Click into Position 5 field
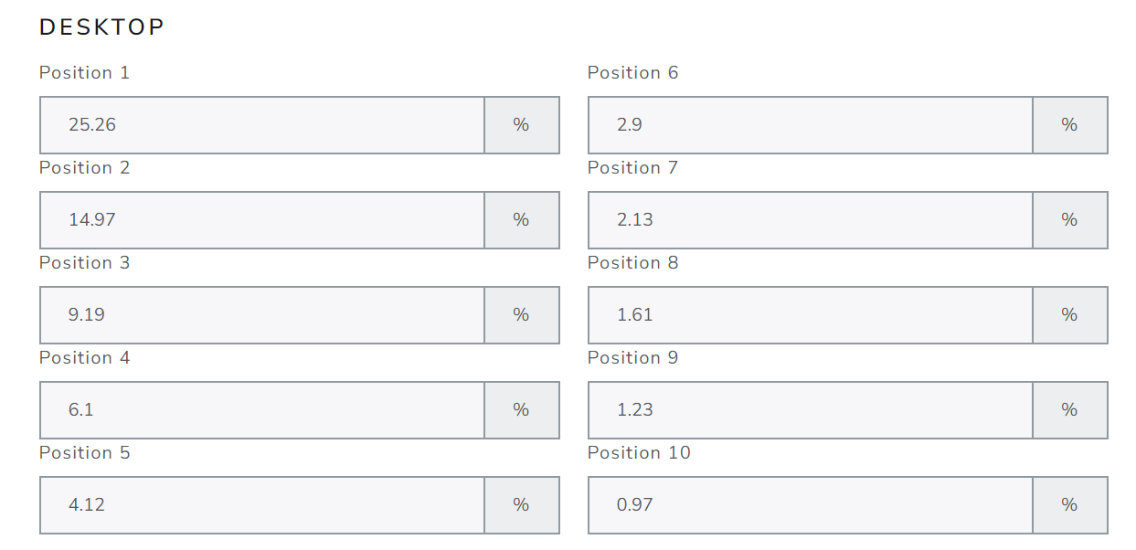 click(x=262, y=505)
